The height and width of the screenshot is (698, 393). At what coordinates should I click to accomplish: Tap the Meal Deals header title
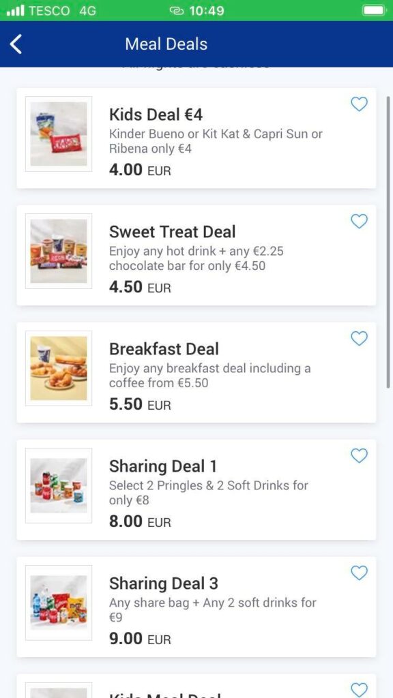pos(166,44)
